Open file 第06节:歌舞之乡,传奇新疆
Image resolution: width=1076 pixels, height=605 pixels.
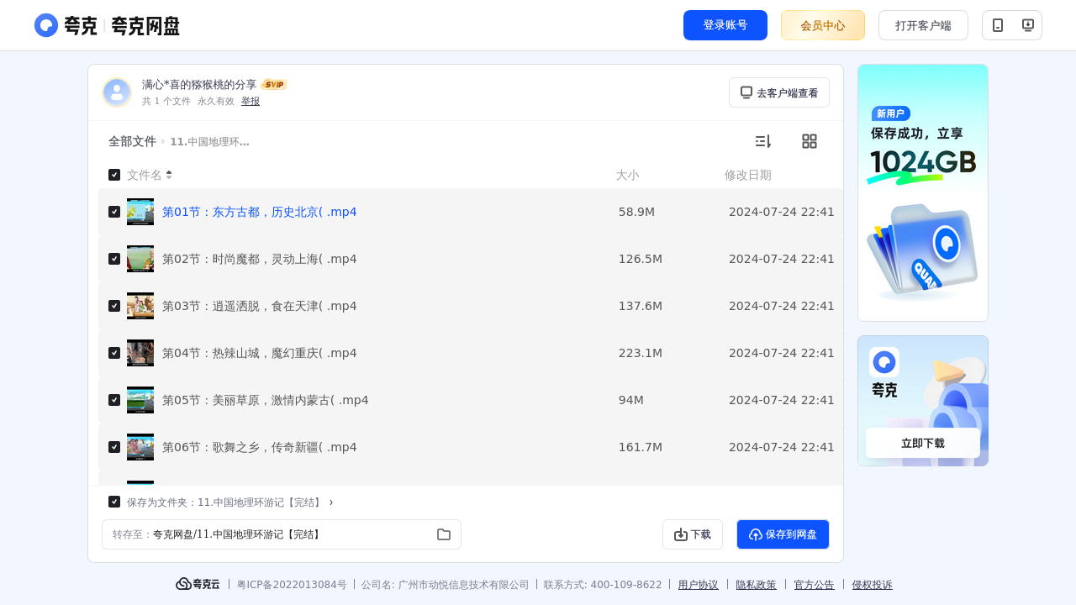(x=260, y=447)
